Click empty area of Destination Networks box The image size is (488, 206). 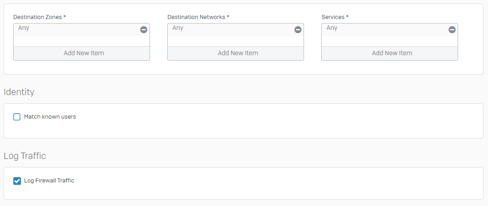coord(236,41)
